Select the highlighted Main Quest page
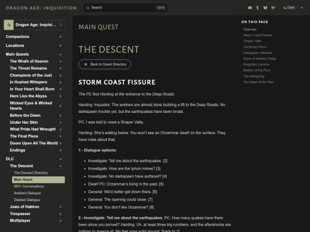The width and height of the screenshot is (310, 232). coord(38,180)
